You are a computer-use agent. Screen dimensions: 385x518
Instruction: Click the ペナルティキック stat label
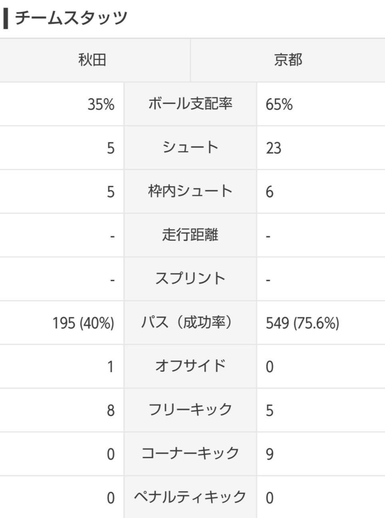[190, 497]
